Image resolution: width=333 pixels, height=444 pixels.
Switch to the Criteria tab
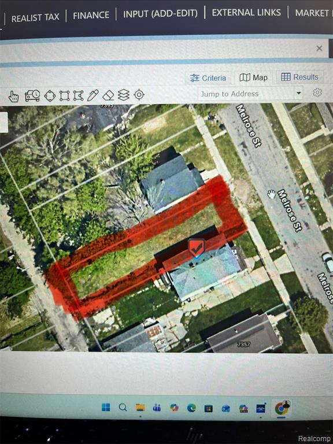pyautogui.click(x=208, y=78)
